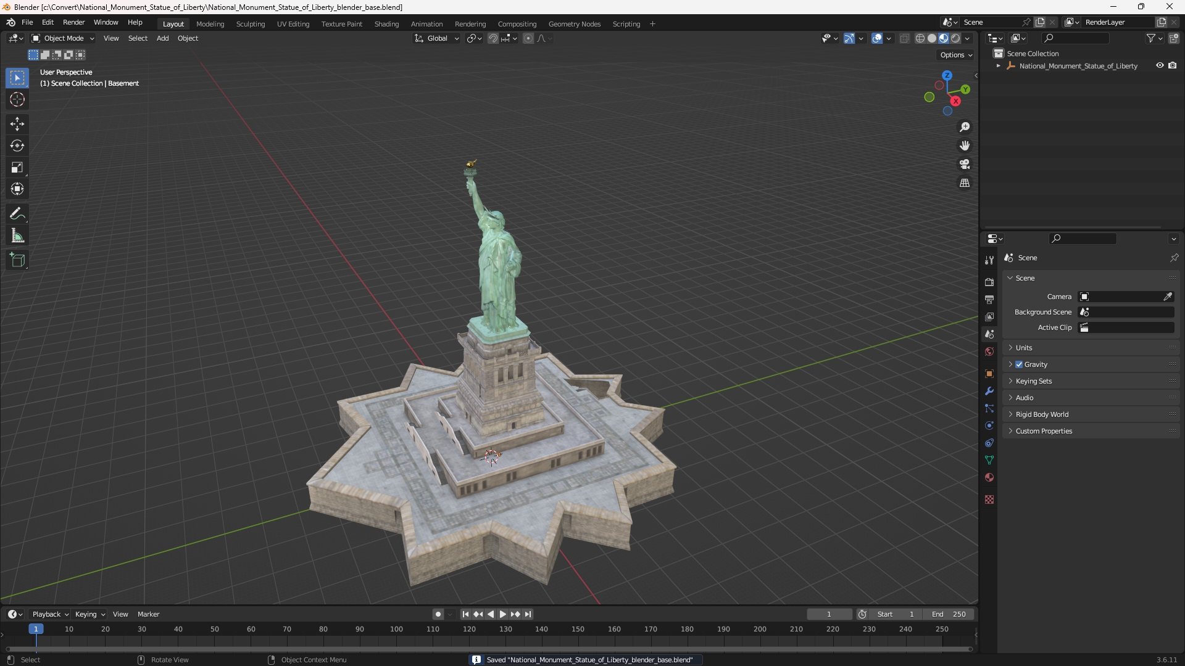The image size is (1185, 666).
Task: Click the timeline playhead at frame 1
Action: (36, 629)
